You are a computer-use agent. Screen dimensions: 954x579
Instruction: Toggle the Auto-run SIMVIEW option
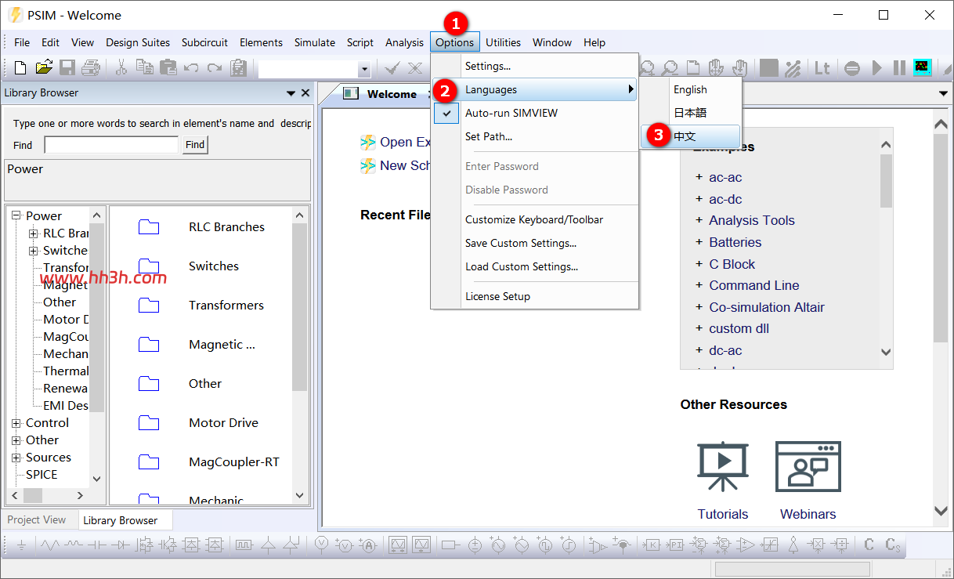click(x=534, y=113)
